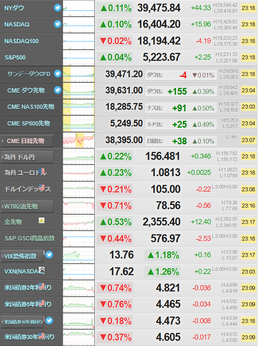The height and width of the screenshot is (346, 258).
Task: Open the CME SP500先物 link
Action: [x=29, y=123]
